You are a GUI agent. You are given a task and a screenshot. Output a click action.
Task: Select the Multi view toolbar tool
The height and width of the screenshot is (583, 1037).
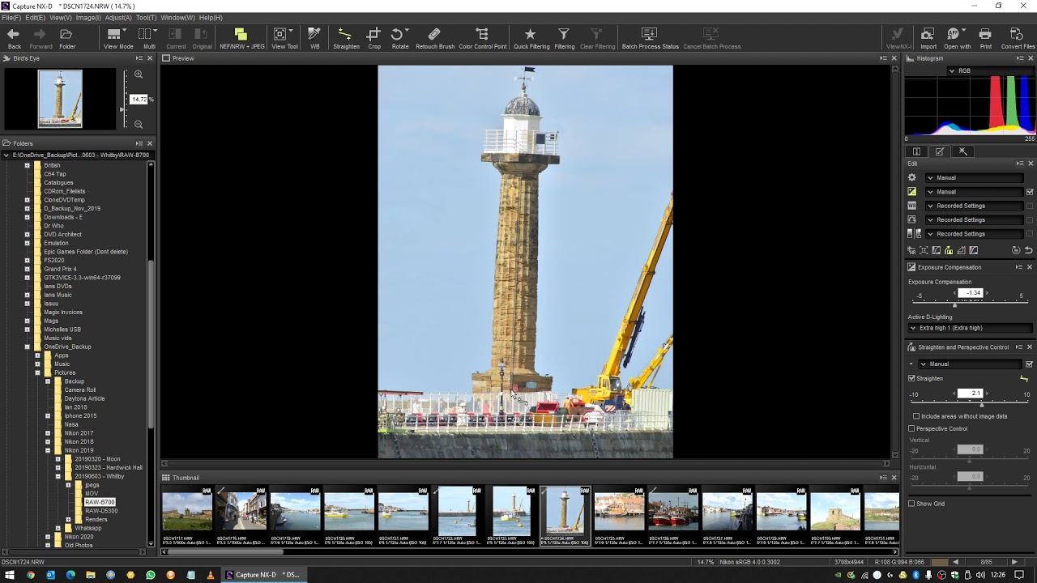[149, 38]
